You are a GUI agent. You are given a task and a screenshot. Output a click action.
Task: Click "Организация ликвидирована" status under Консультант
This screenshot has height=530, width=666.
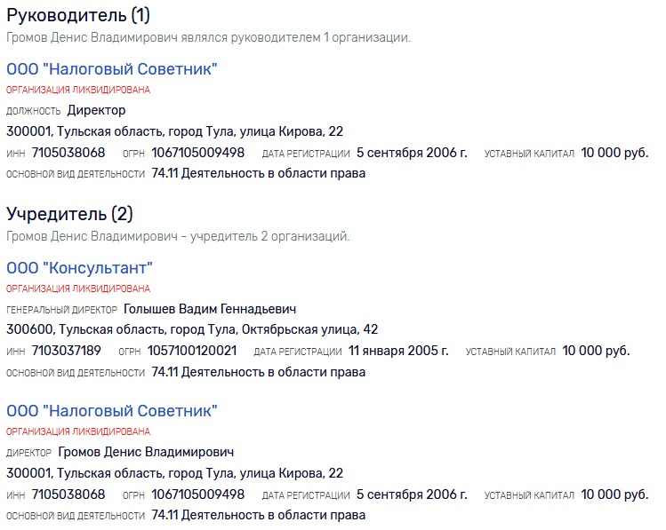[x=78, y=289]
